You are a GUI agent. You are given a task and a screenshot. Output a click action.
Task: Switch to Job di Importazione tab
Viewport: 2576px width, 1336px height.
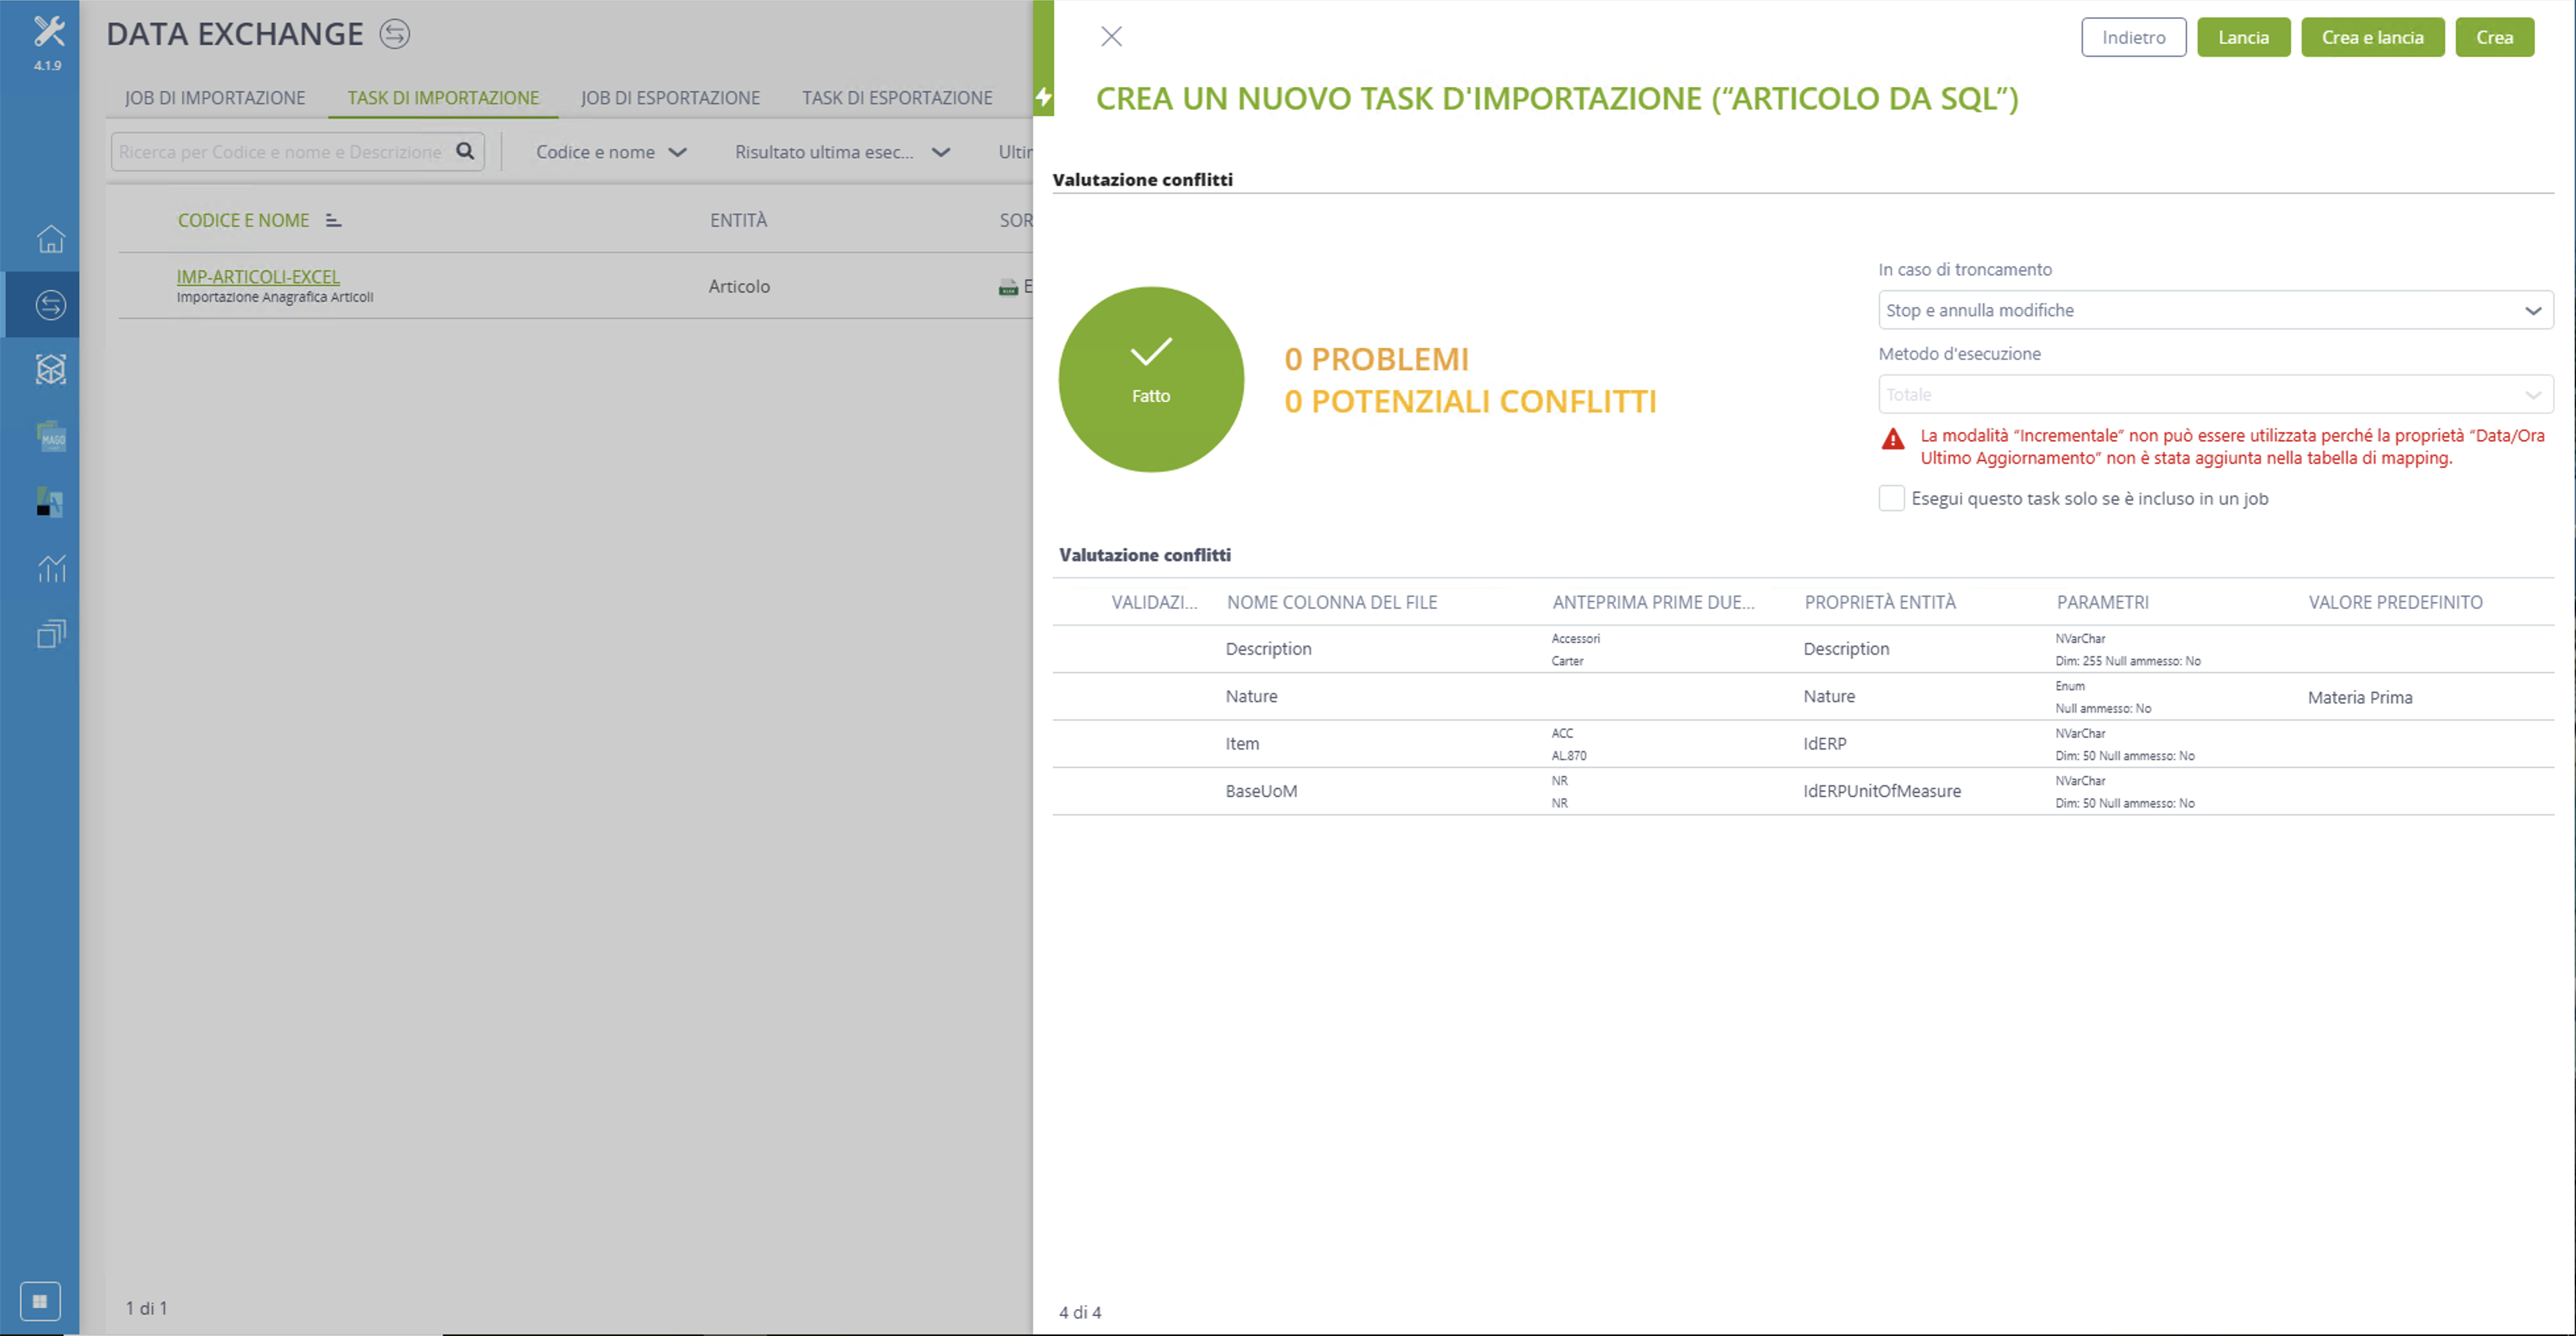pos(215,98)
